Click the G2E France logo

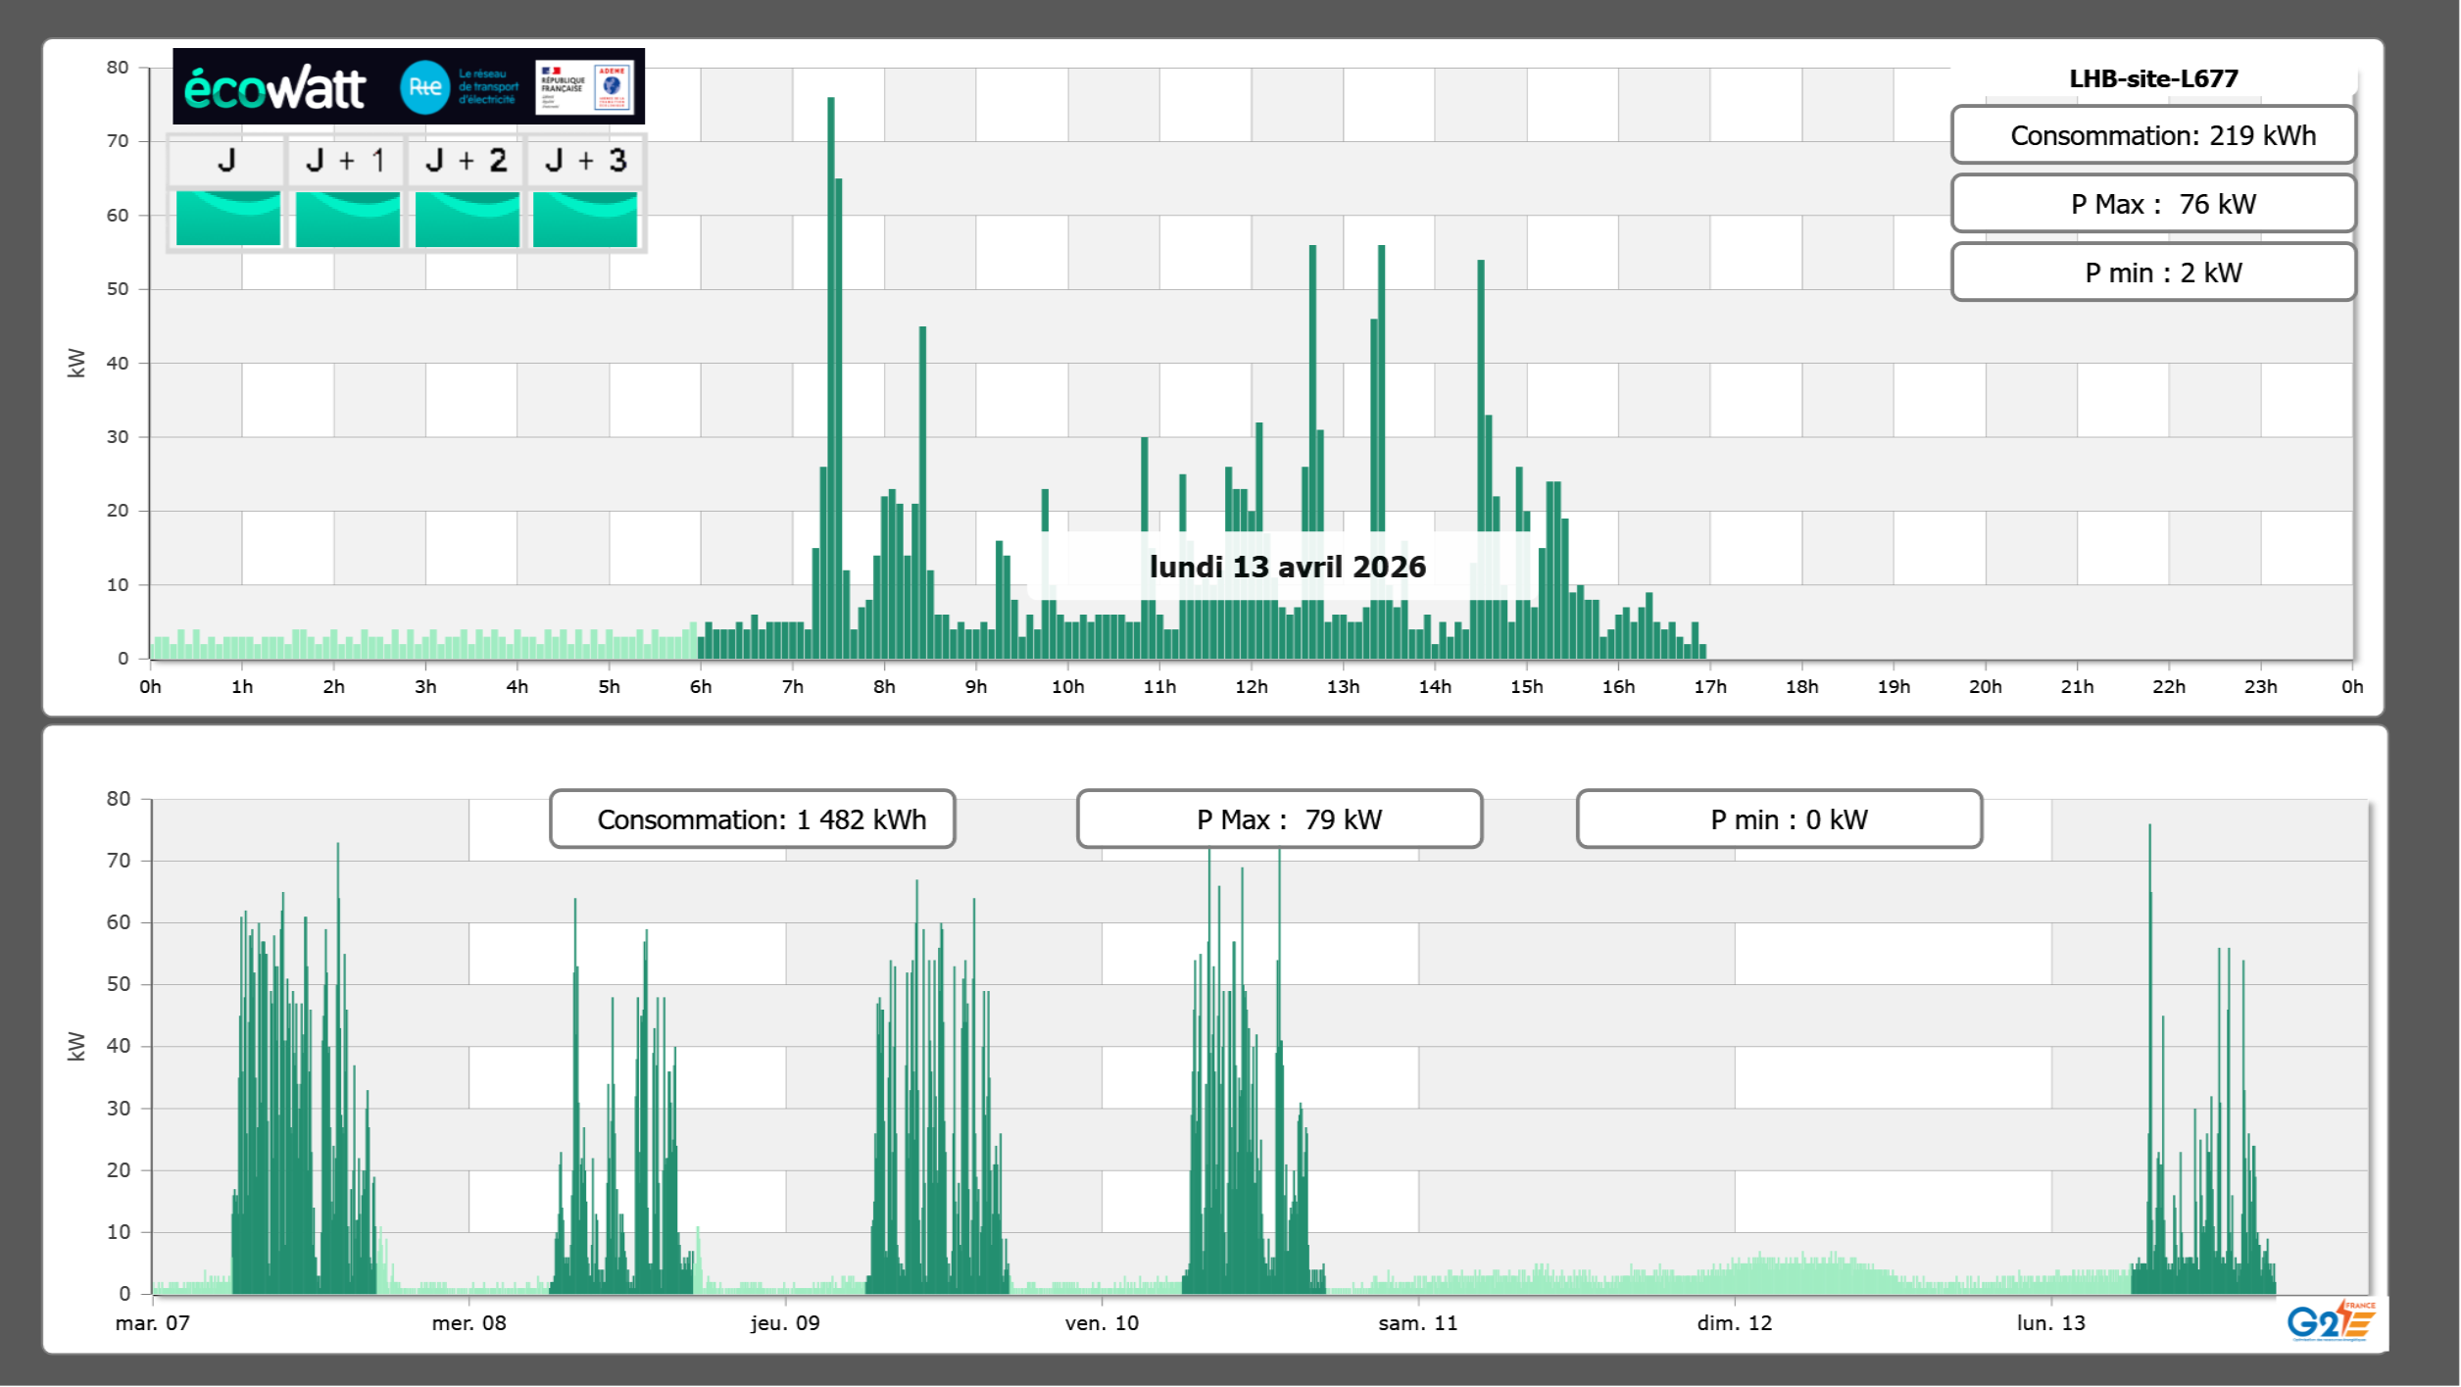tap(2331, 1321)
